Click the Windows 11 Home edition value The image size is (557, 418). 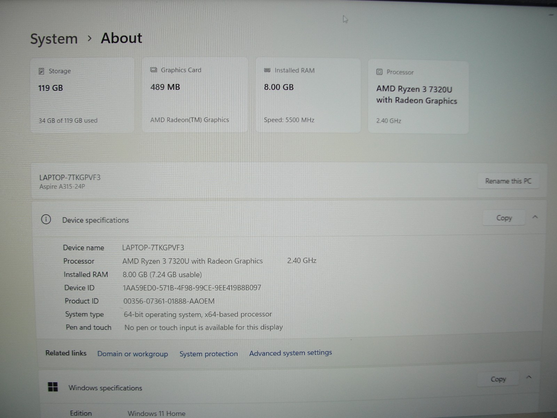[156, 413]
